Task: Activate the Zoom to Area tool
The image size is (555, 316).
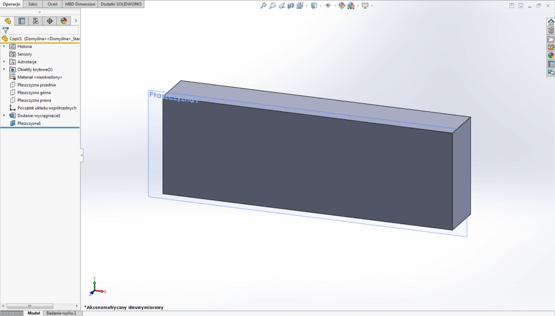Action: click(x=273, y=5)
